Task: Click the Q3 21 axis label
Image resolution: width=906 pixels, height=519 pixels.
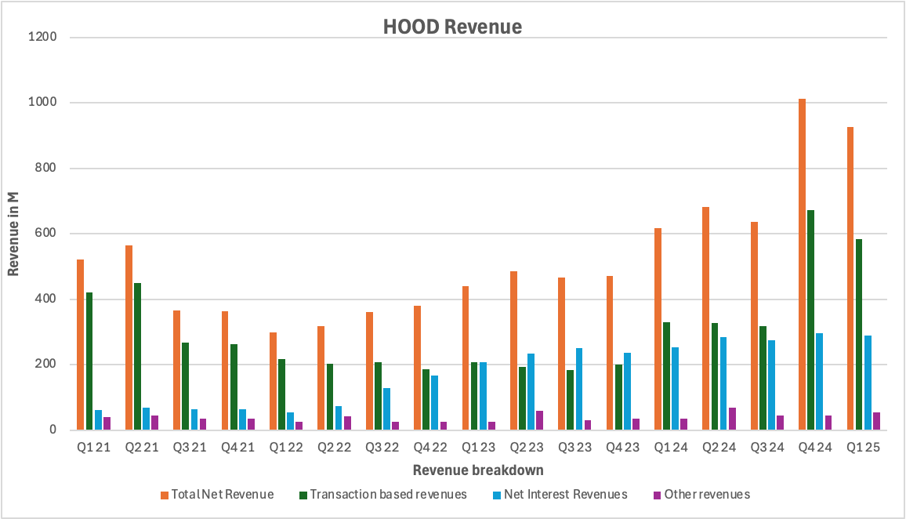Action: point(190,448)
